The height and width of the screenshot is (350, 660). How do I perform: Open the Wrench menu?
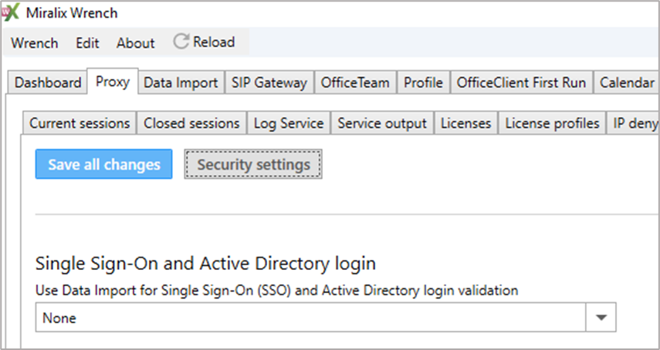35,43
